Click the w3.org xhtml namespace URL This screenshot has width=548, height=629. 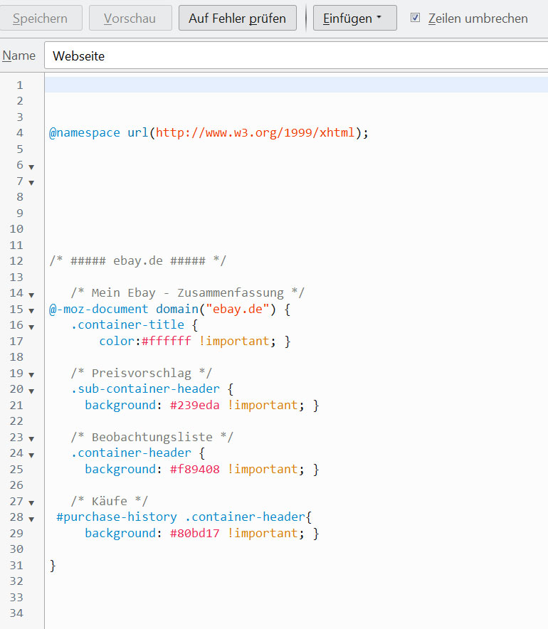click(x=255, y=133)
